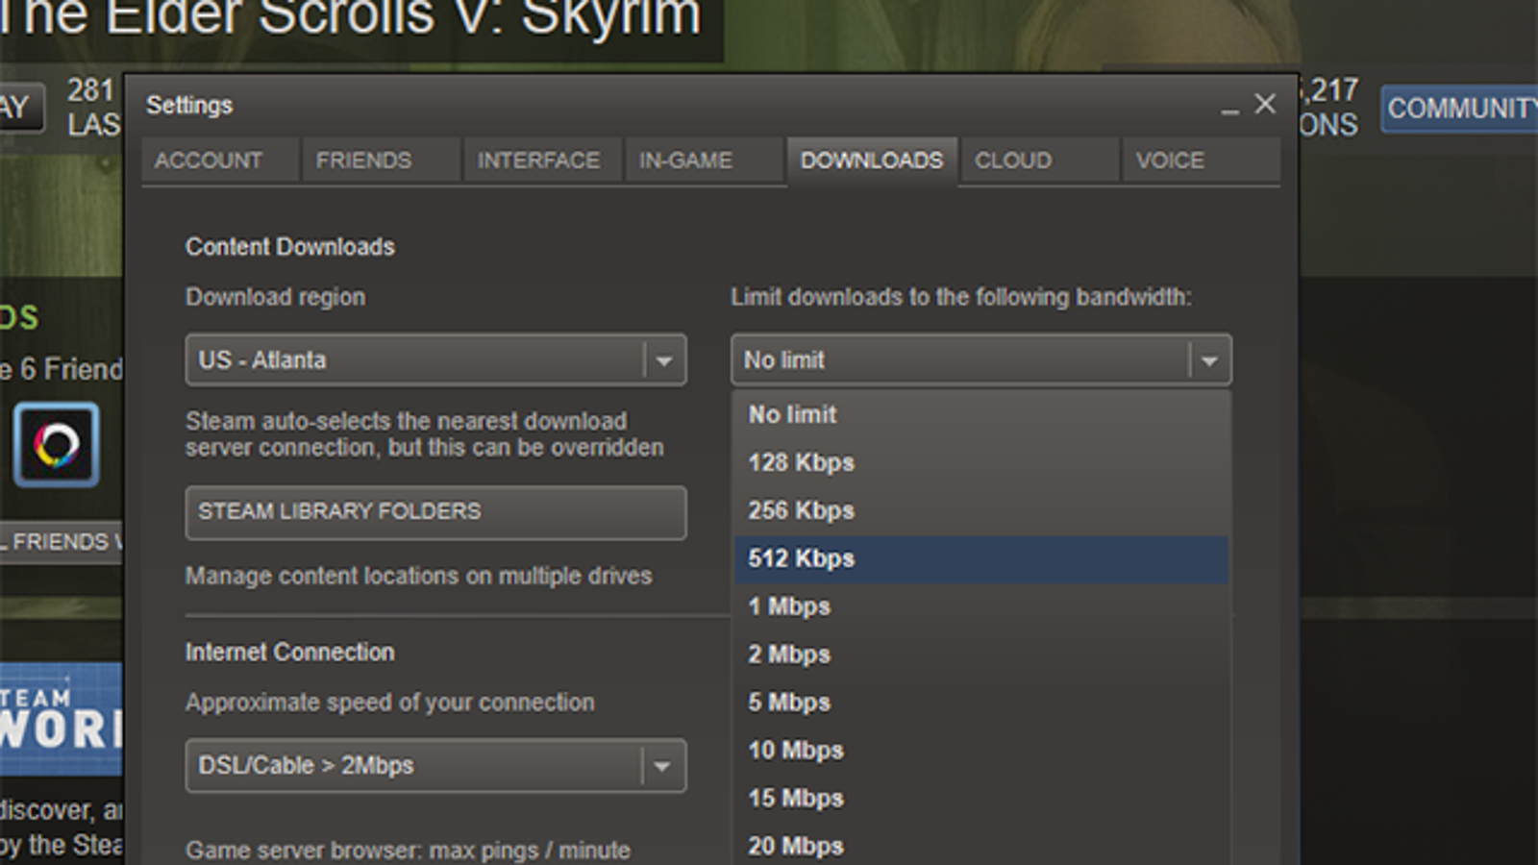The image size is (1538, 865).
Task: Open the DSL/Cable > 2Mbps connection dropdown
Action: click(435, 766)
